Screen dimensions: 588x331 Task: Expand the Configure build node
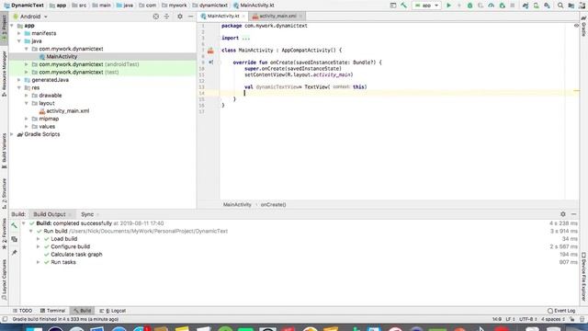pyautogui.click(x=39, y=246)
